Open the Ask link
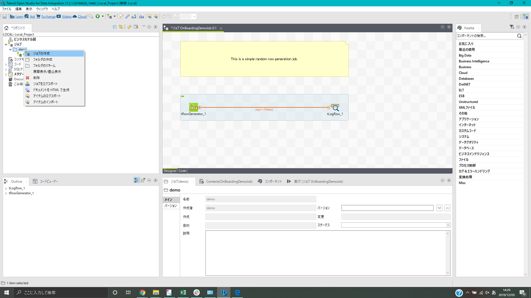The image size is (531, 298). [x=32, y=17]
